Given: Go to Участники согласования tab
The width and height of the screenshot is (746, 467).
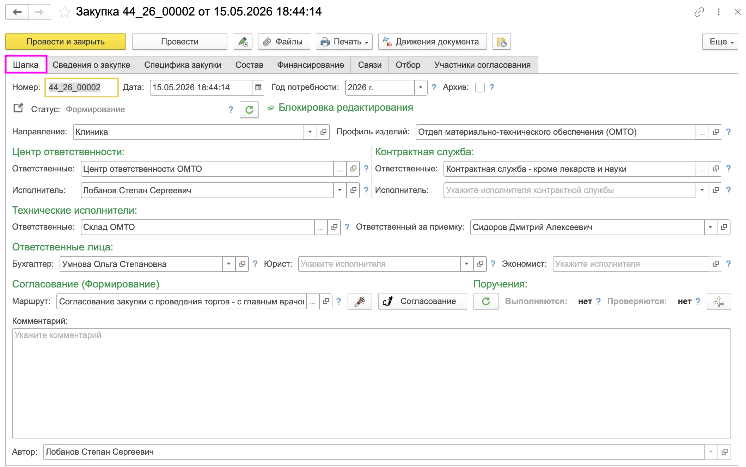Looking at the screenshot, I should (482, 65).
